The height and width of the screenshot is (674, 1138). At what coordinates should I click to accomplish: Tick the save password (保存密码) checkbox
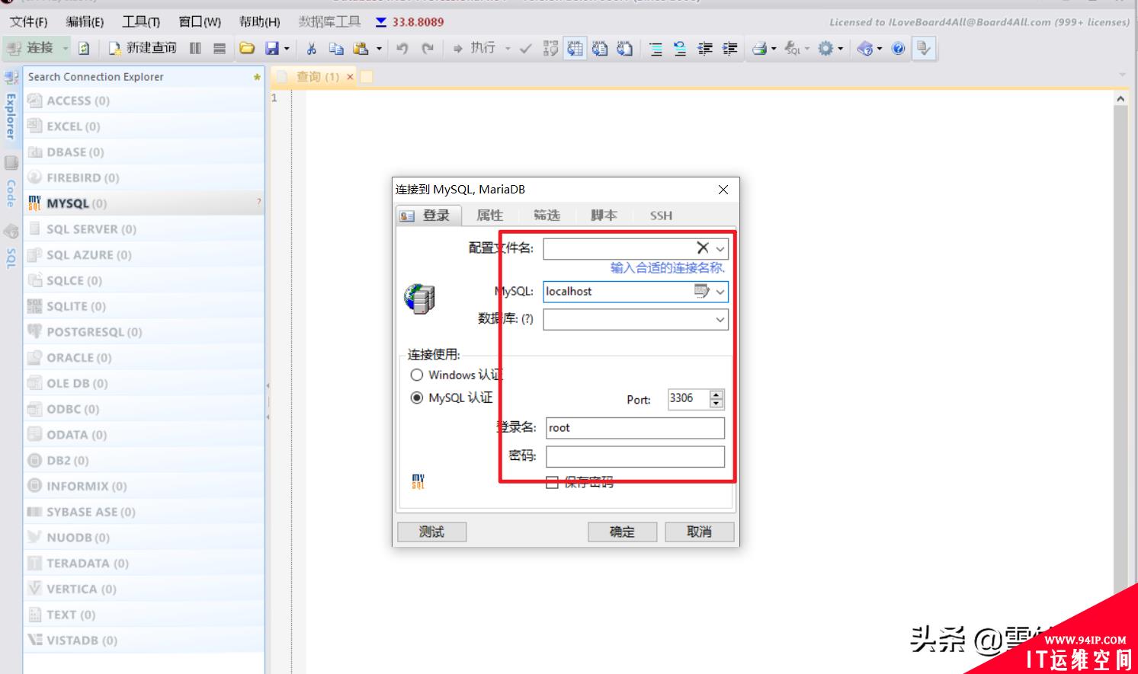[552, 482]
